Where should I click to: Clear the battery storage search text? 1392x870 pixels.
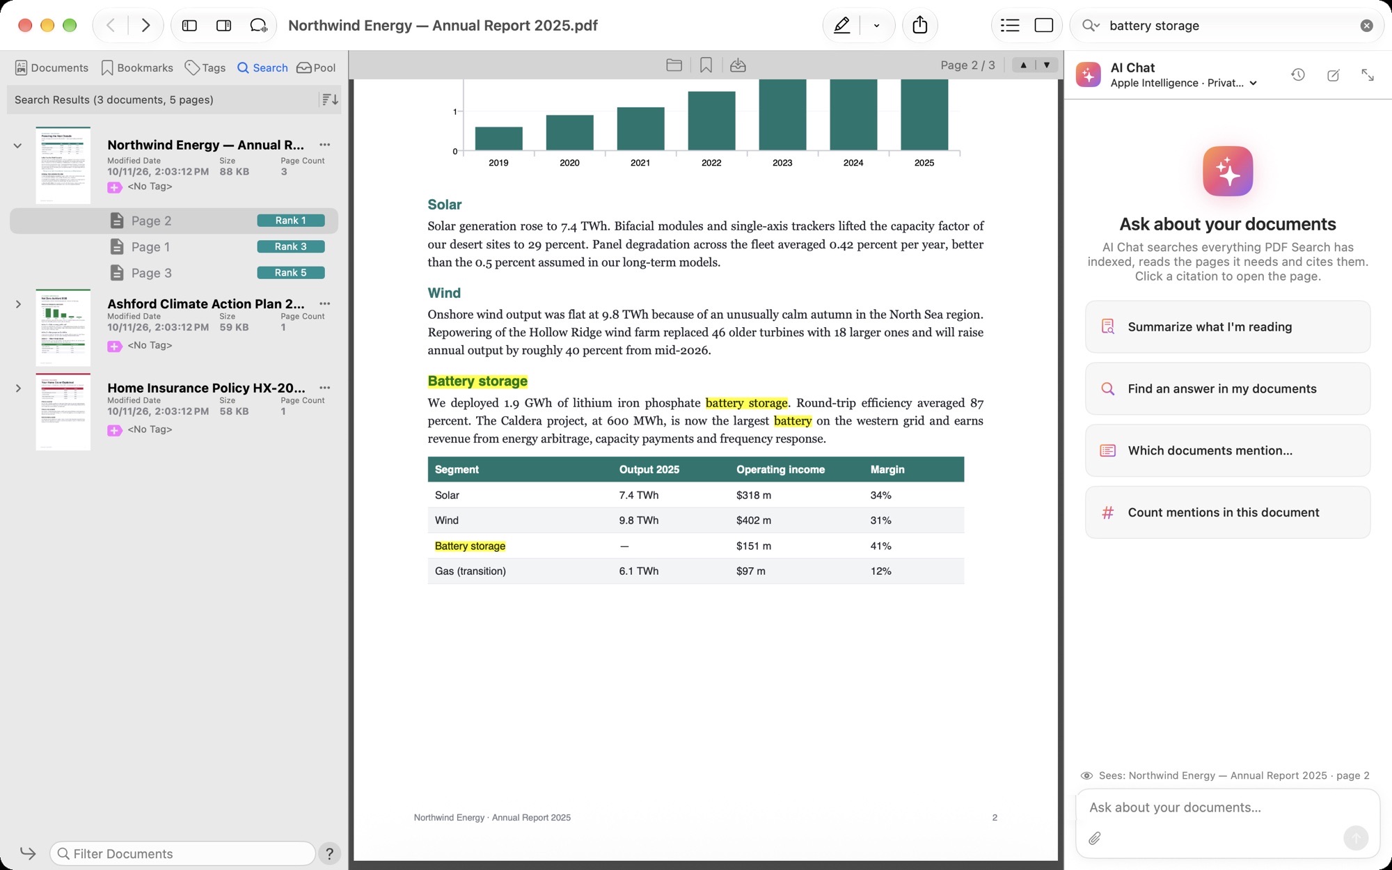1367,26
